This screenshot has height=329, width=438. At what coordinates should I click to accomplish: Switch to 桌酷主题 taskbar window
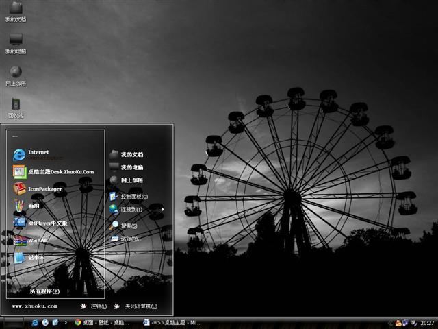[172, 323]
